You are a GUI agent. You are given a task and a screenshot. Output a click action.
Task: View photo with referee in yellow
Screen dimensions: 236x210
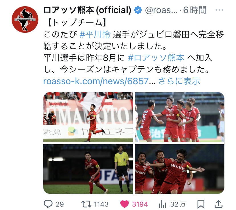coord(88,169)
